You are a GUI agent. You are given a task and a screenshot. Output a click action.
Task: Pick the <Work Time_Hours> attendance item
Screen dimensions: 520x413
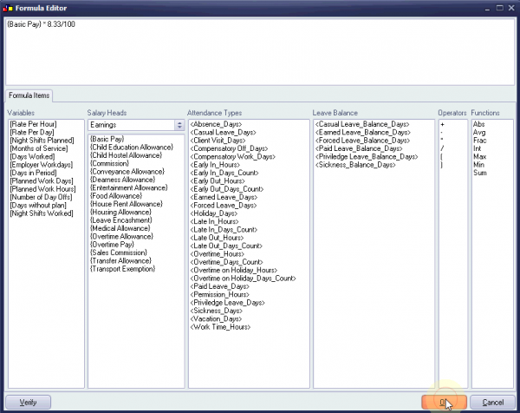pyautogui.click(x=220, y=326)
